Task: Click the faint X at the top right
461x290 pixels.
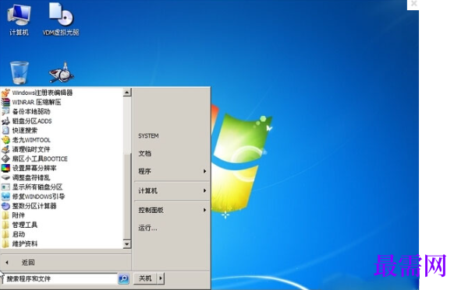Action: (413, 4)
